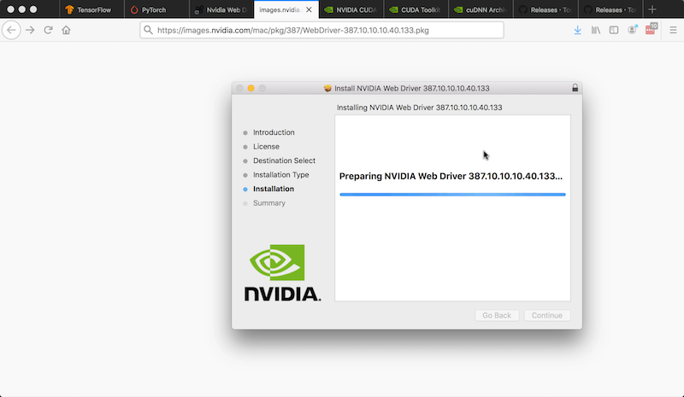Open the hamburger application menu

click(673, 30)
